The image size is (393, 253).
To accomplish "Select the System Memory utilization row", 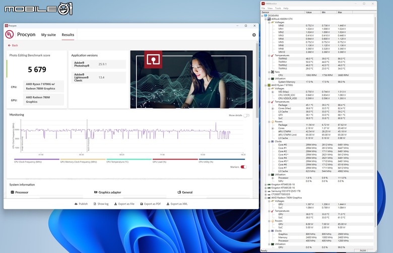I will 317,82.
